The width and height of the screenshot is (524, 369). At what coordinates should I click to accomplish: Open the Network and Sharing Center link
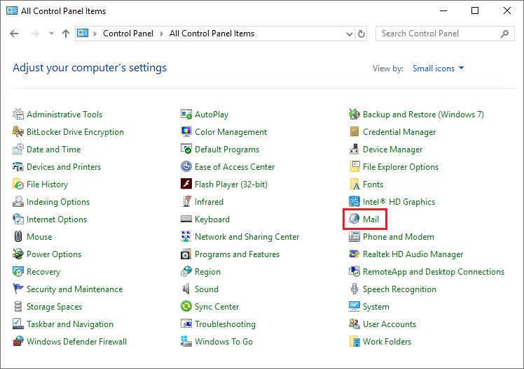[x=247, y=237]
